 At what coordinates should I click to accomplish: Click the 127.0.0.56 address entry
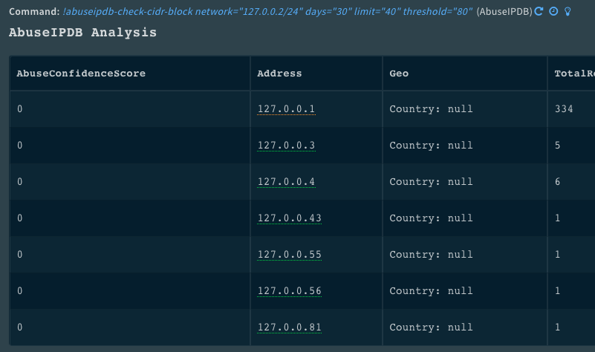tap(289, 291)
